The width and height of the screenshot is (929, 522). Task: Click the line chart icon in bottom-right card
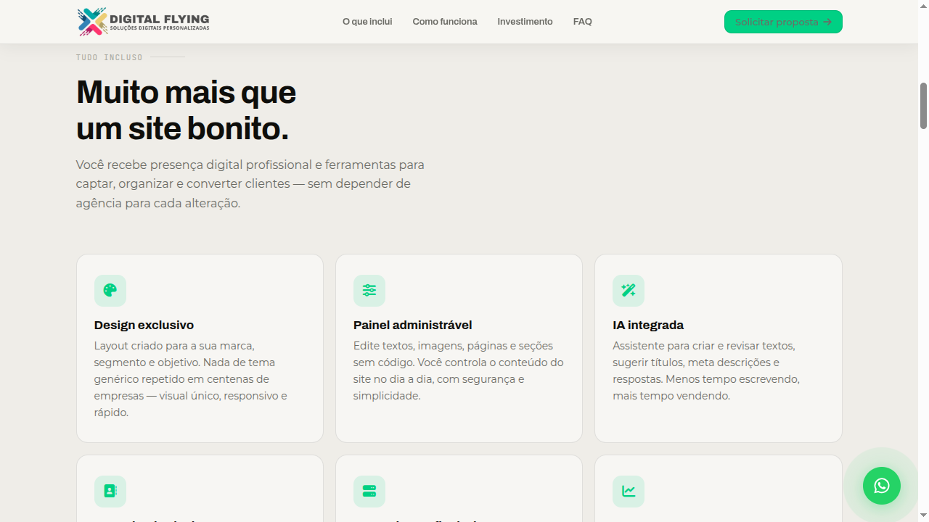(629, 492)
